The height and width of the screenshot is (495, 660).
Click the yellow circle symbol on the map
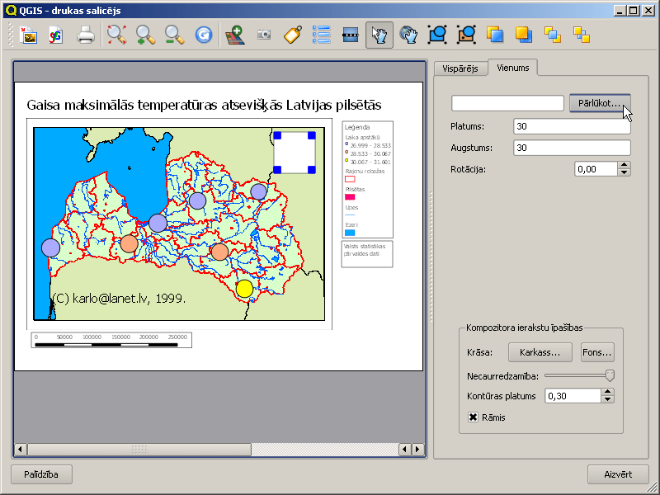coord(244,289)
